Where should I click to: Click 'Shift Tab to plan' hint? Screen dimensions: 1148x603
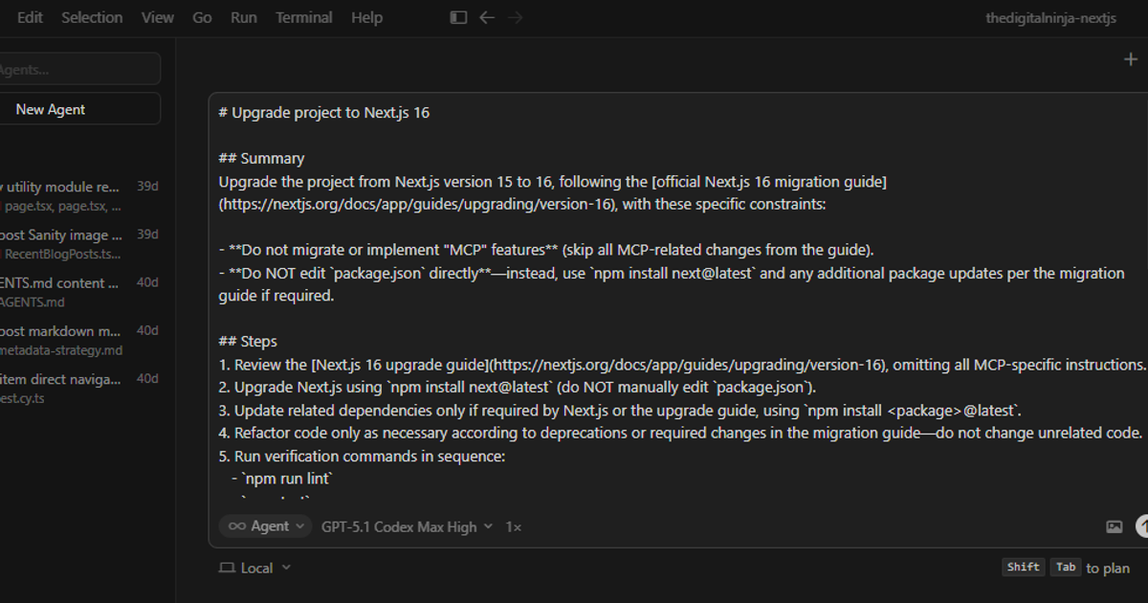point(1066,568)
